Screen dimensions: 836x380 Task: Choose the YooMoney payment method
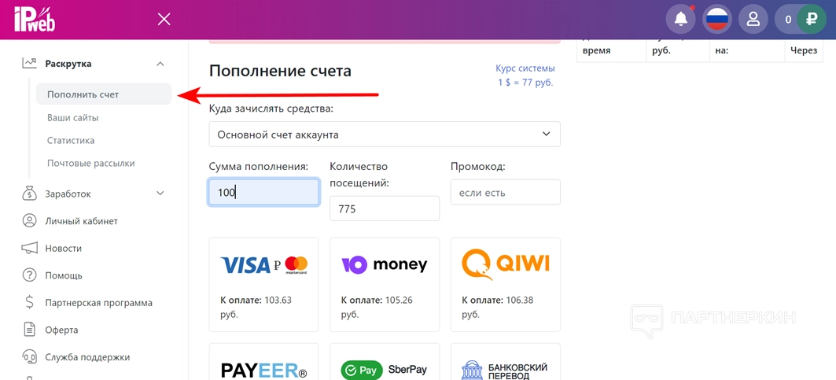pos(385,284)
